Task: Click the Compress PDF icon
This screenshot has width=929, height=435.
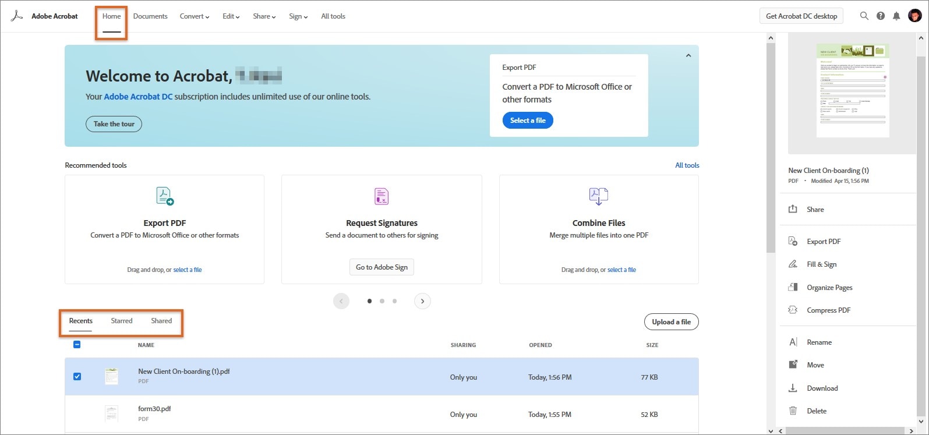Action: pyautogui.click(x=793, y=310)
